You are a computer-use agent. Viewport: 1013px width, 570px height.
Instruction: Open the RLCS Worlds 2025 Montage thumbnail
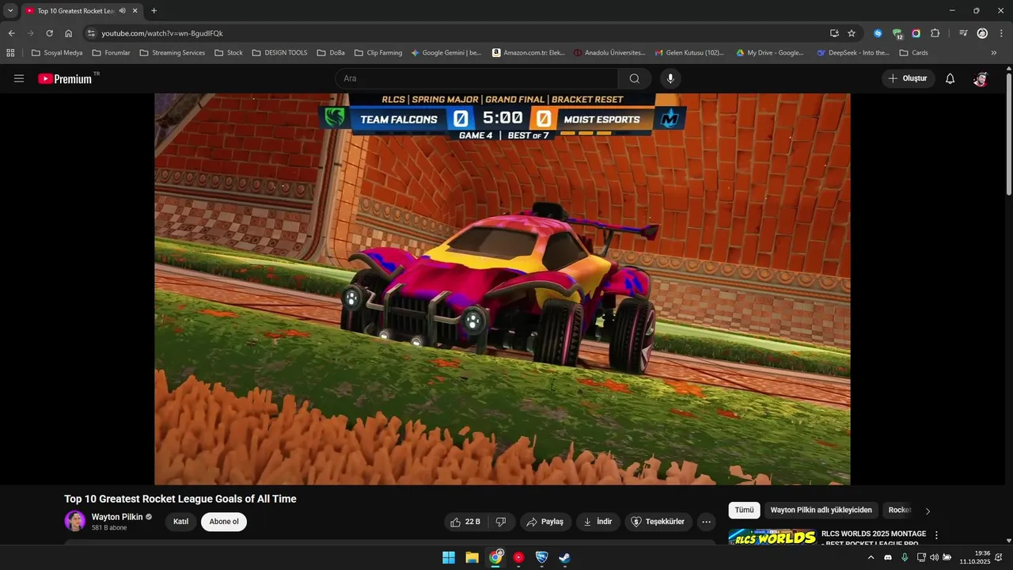point(772,537)
